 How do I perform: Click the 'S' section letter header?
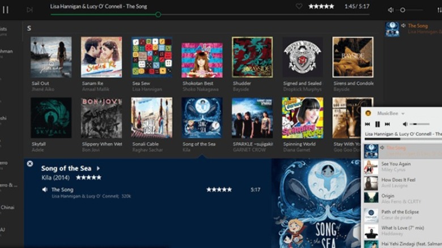(x=29, y=28)
